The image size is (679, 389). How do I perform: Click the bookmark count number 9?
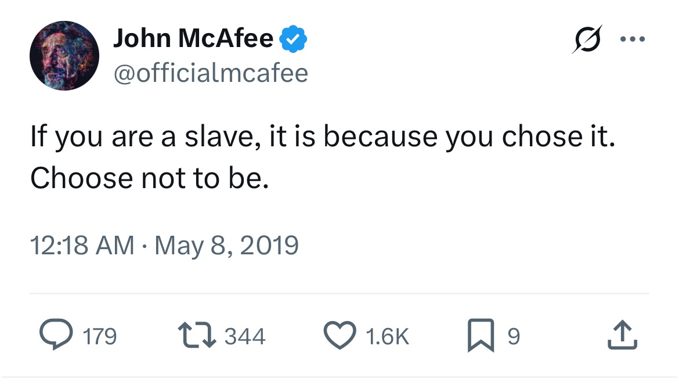[514, 337]
